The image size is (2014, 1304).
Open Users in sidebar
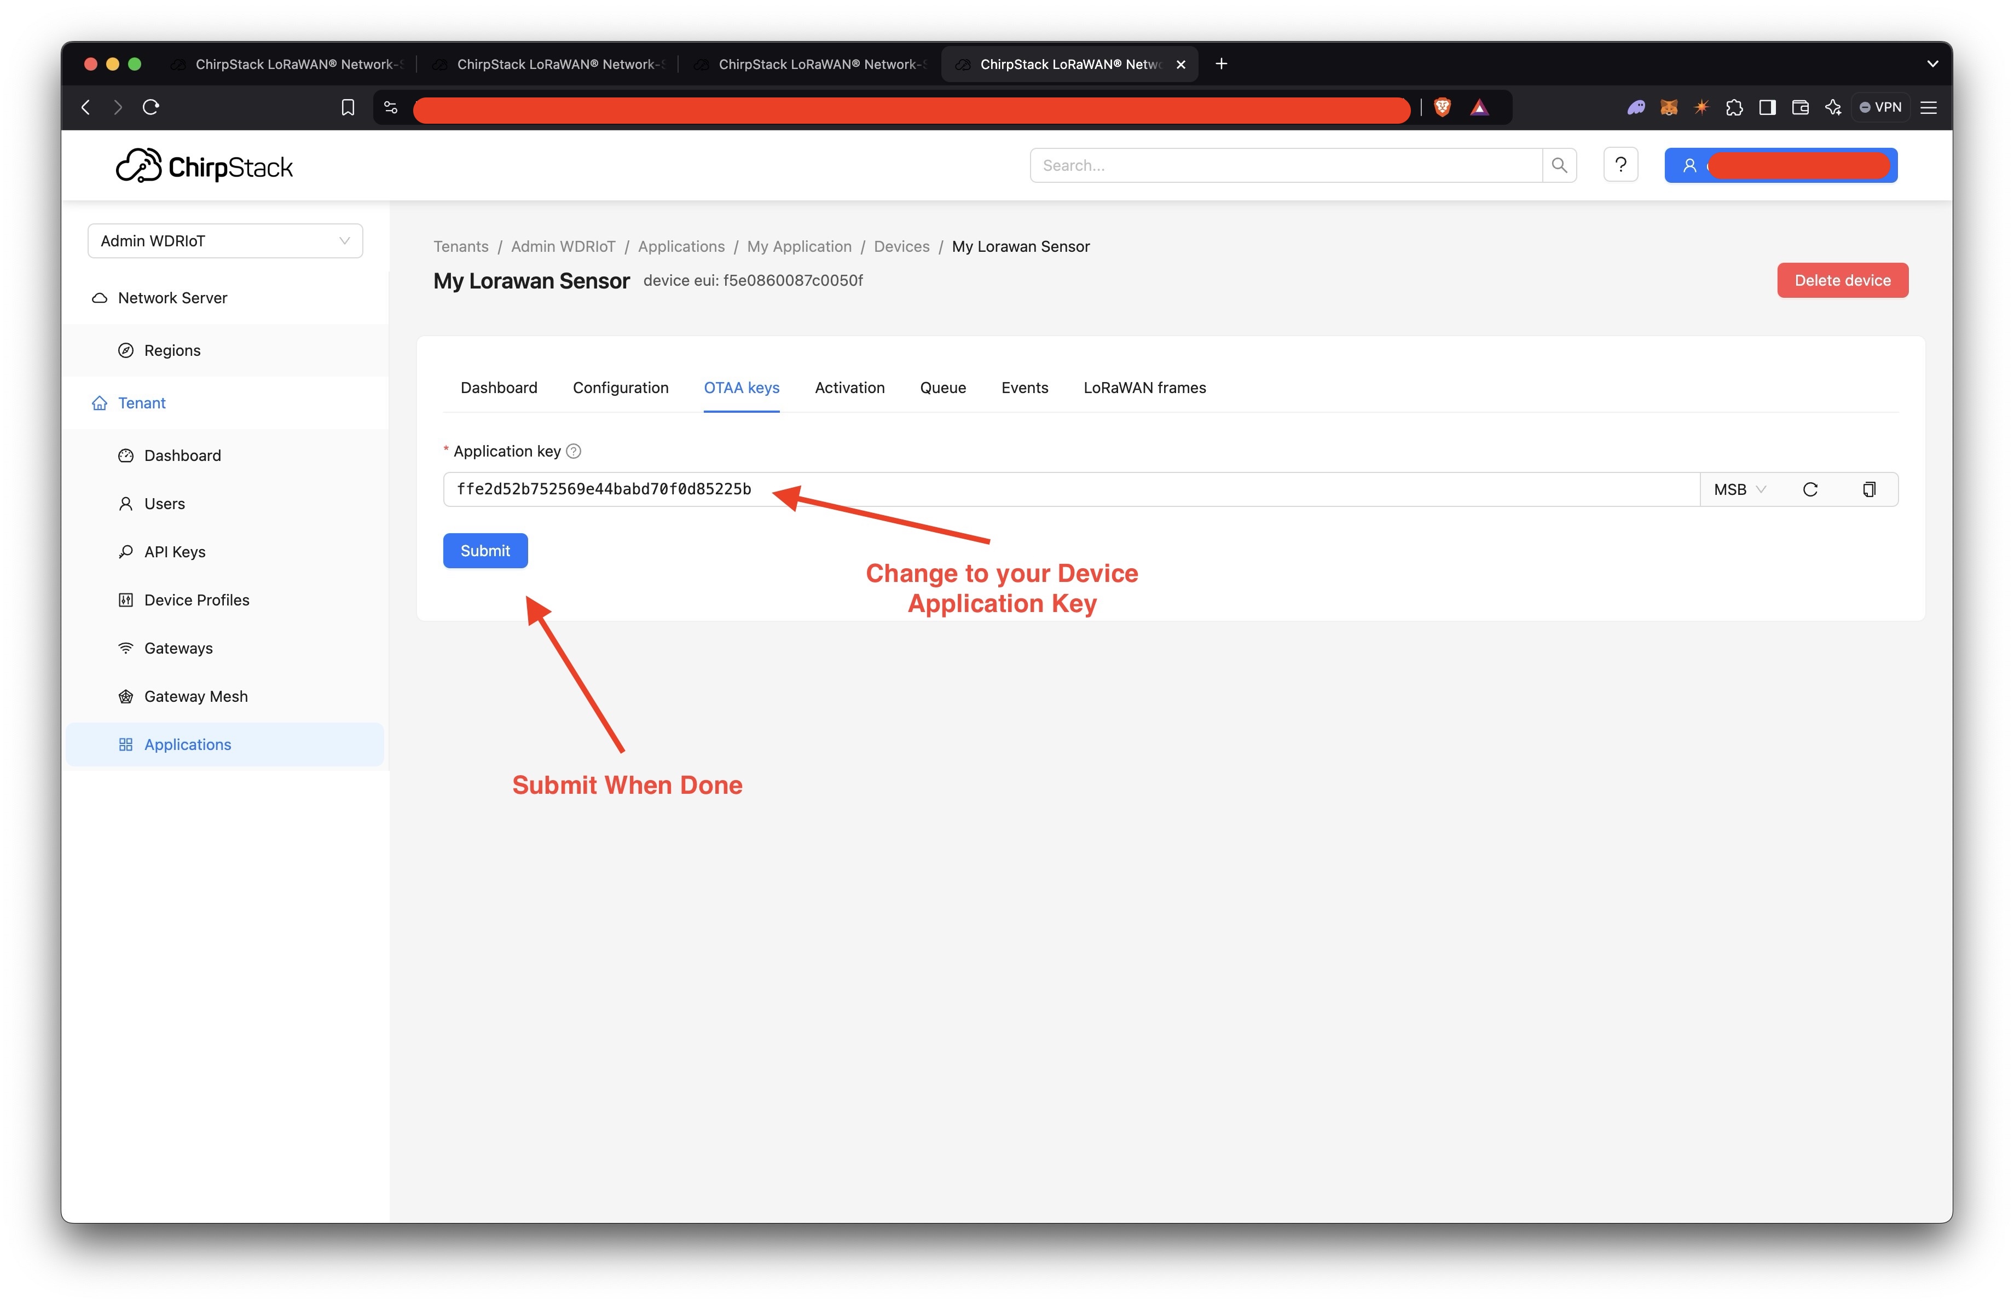point(225,504)
